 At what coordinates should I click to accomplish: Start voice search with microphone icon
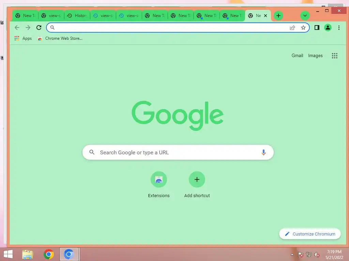tap(263, 152)
